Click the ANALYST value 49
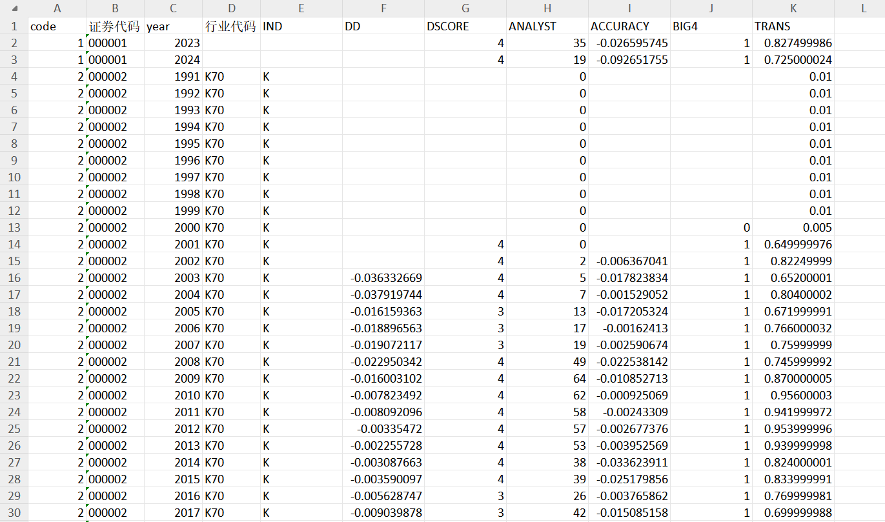 pyautogui.click(x=547, y=362)
